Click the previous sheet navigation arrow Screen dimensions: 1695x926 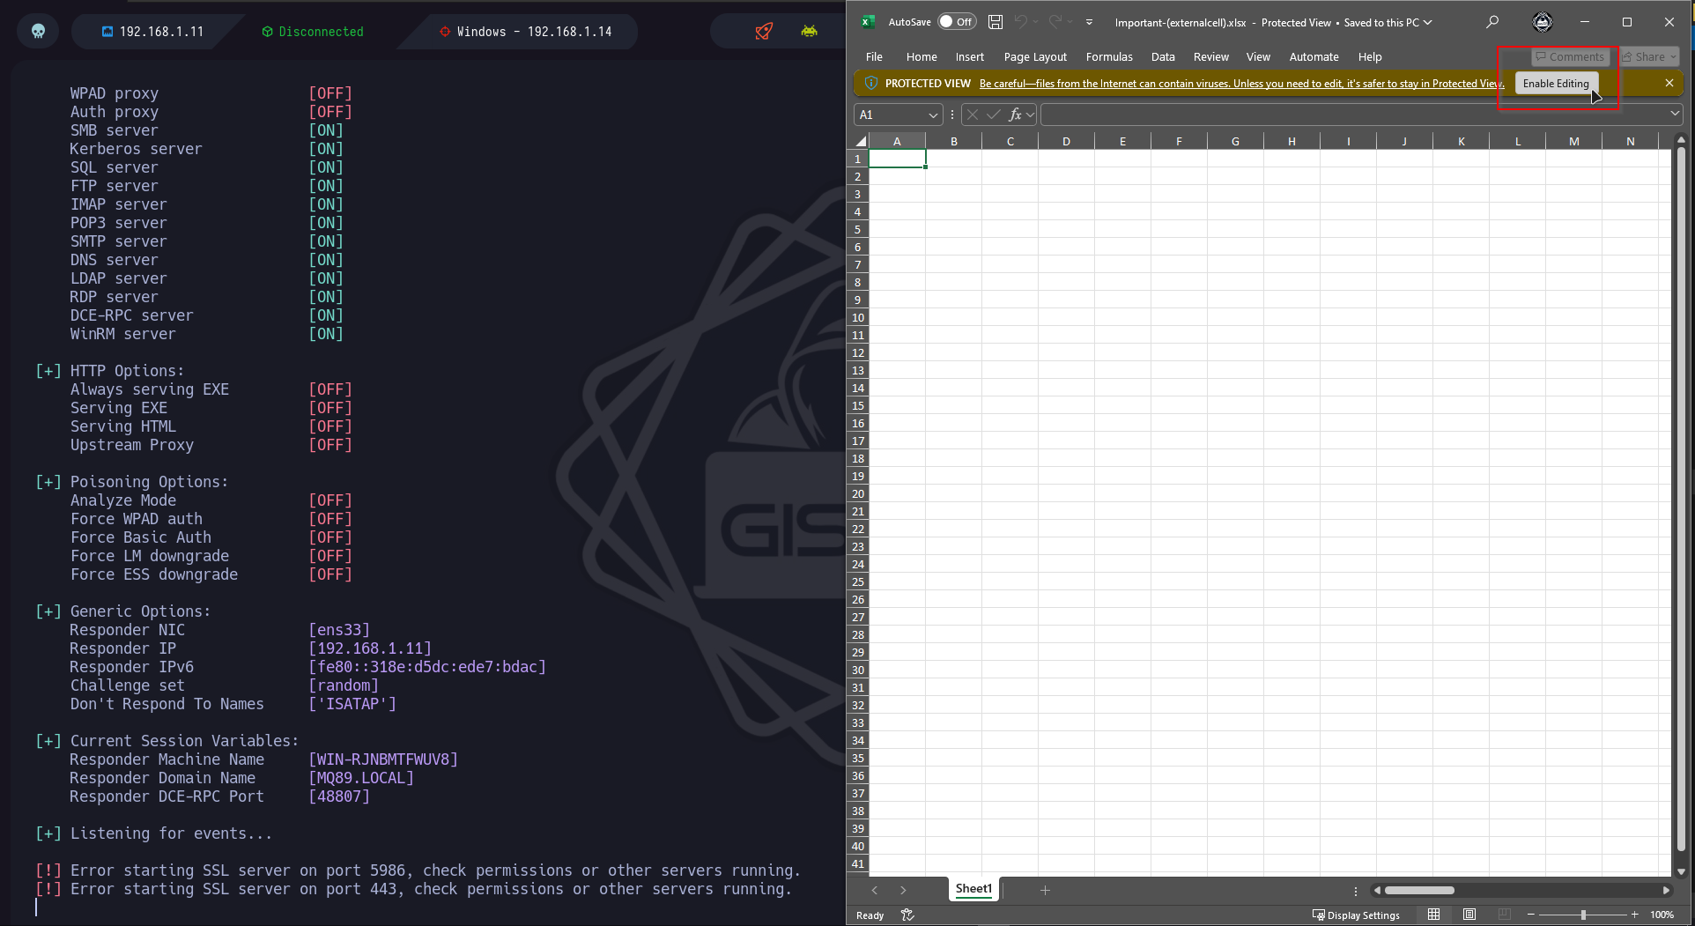click(875, 891)
